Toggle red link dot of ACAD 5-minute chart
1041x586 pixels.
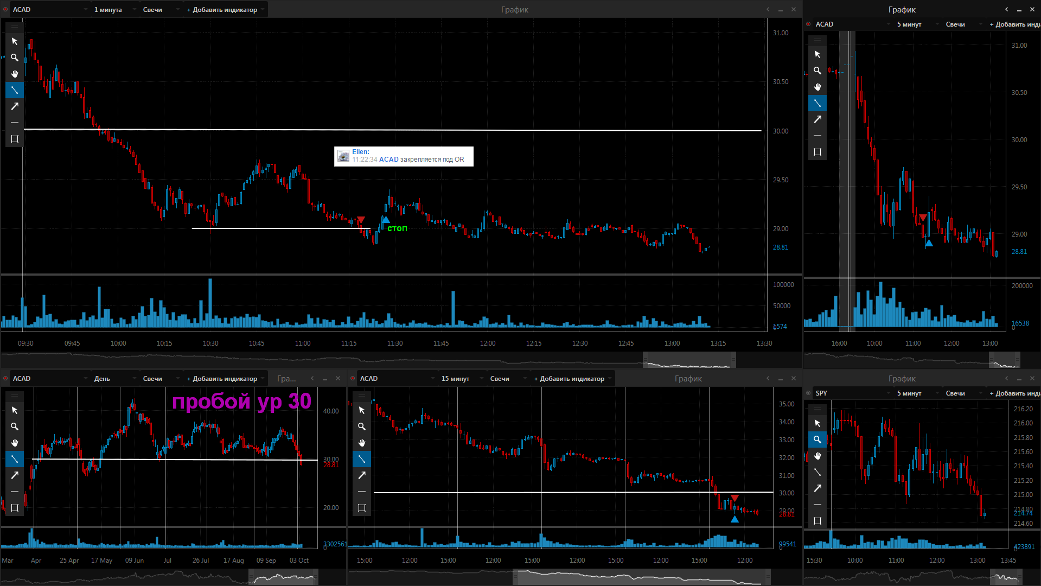(808, 24)
